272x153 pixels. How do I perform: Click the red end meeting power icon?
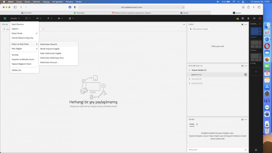pos(260,18)
